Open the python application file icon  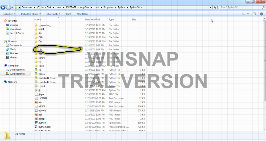(36, 123)
